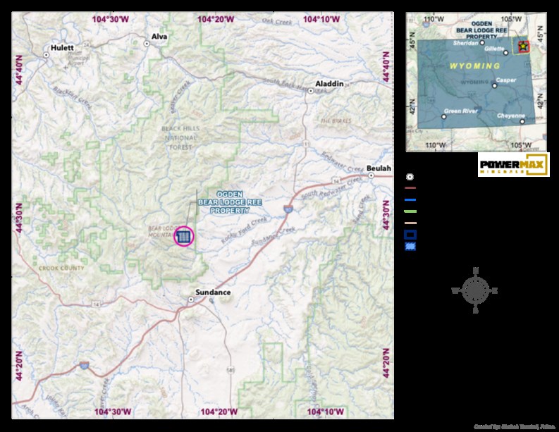This screenshot has height=432, width=559.
Task: Click the yellow star on the inset map
Action: tap(522, 47)
